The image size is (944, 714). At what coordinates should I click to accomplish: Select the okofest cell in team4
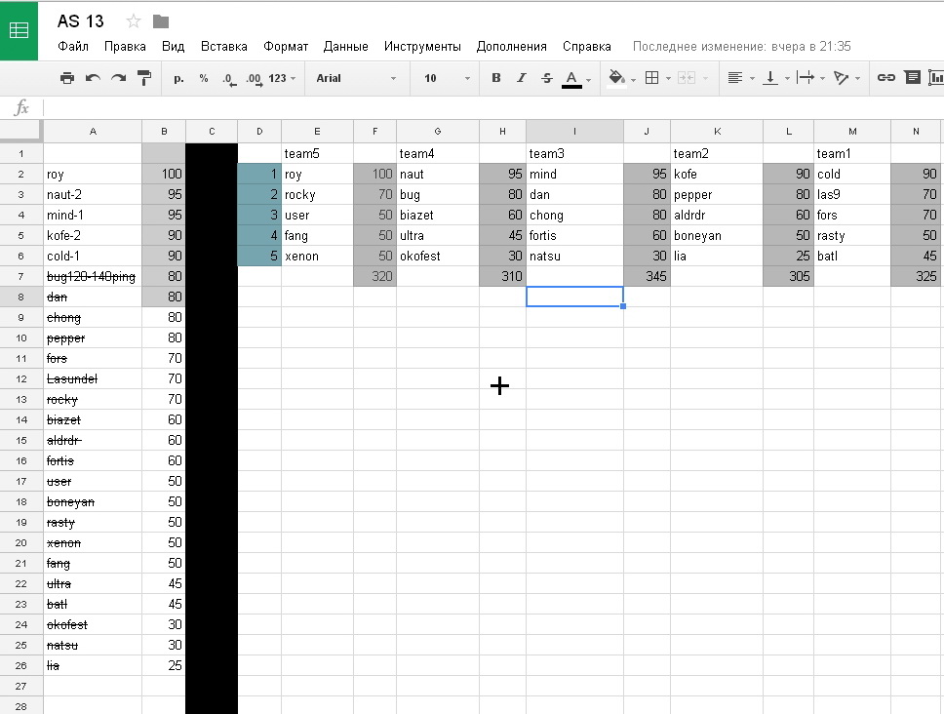click(438, 256)
